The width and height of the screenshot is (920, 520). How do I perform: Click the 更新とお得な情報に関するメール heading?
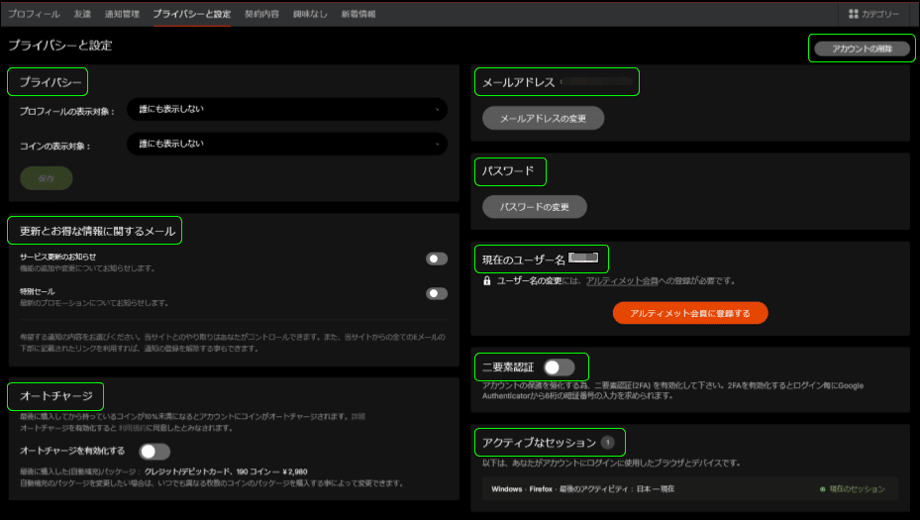pyautogui.click(x=97, y=231)
